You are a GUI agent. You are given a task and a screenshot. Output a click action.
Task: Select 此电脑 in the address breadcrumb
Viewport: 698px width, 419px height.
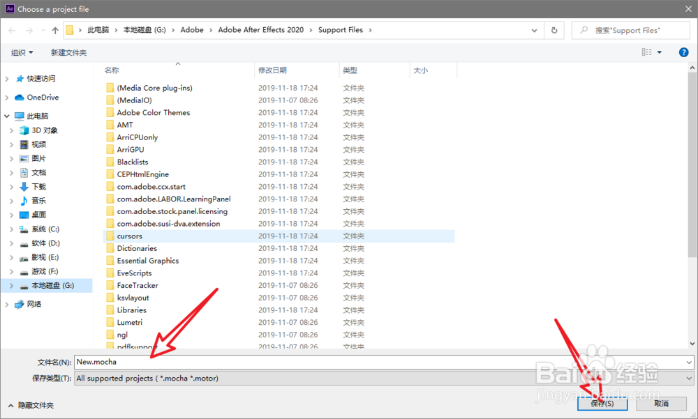tap(98, 30)
